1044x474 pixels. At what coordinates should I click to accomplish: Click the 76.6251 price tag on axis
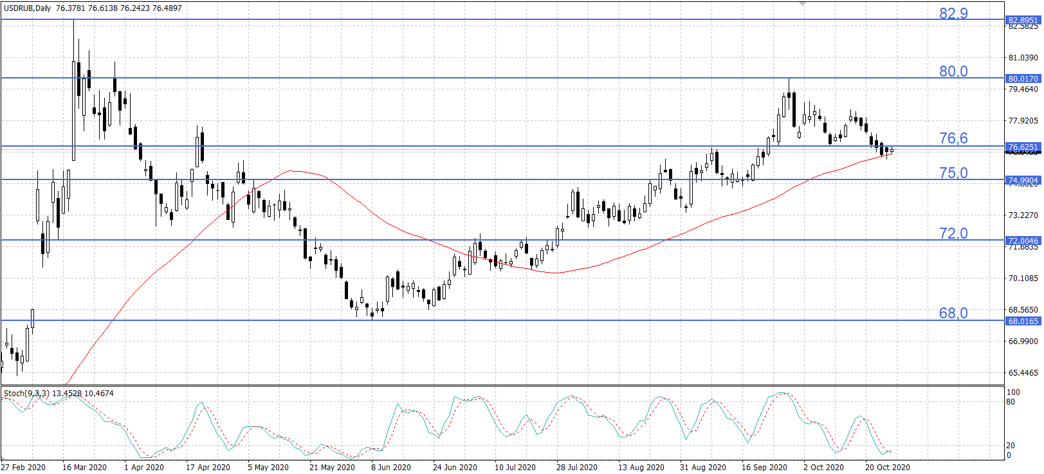(x=1023, y=147)
